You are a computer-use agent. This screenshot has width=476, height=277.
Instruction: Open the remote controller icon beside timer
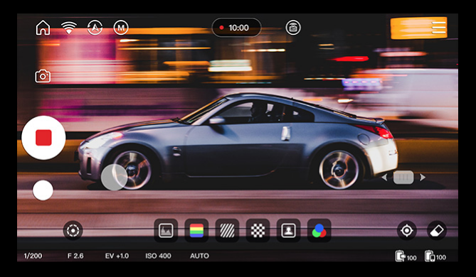tap(293, 28)
